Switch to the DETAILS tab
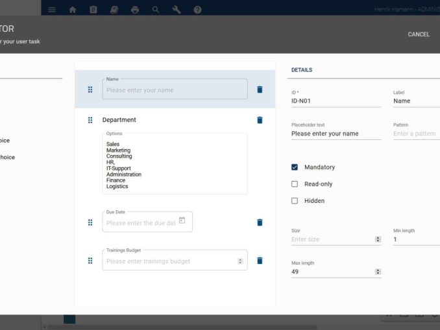Viewport: 440px width, 330px height. click(302, 70)
